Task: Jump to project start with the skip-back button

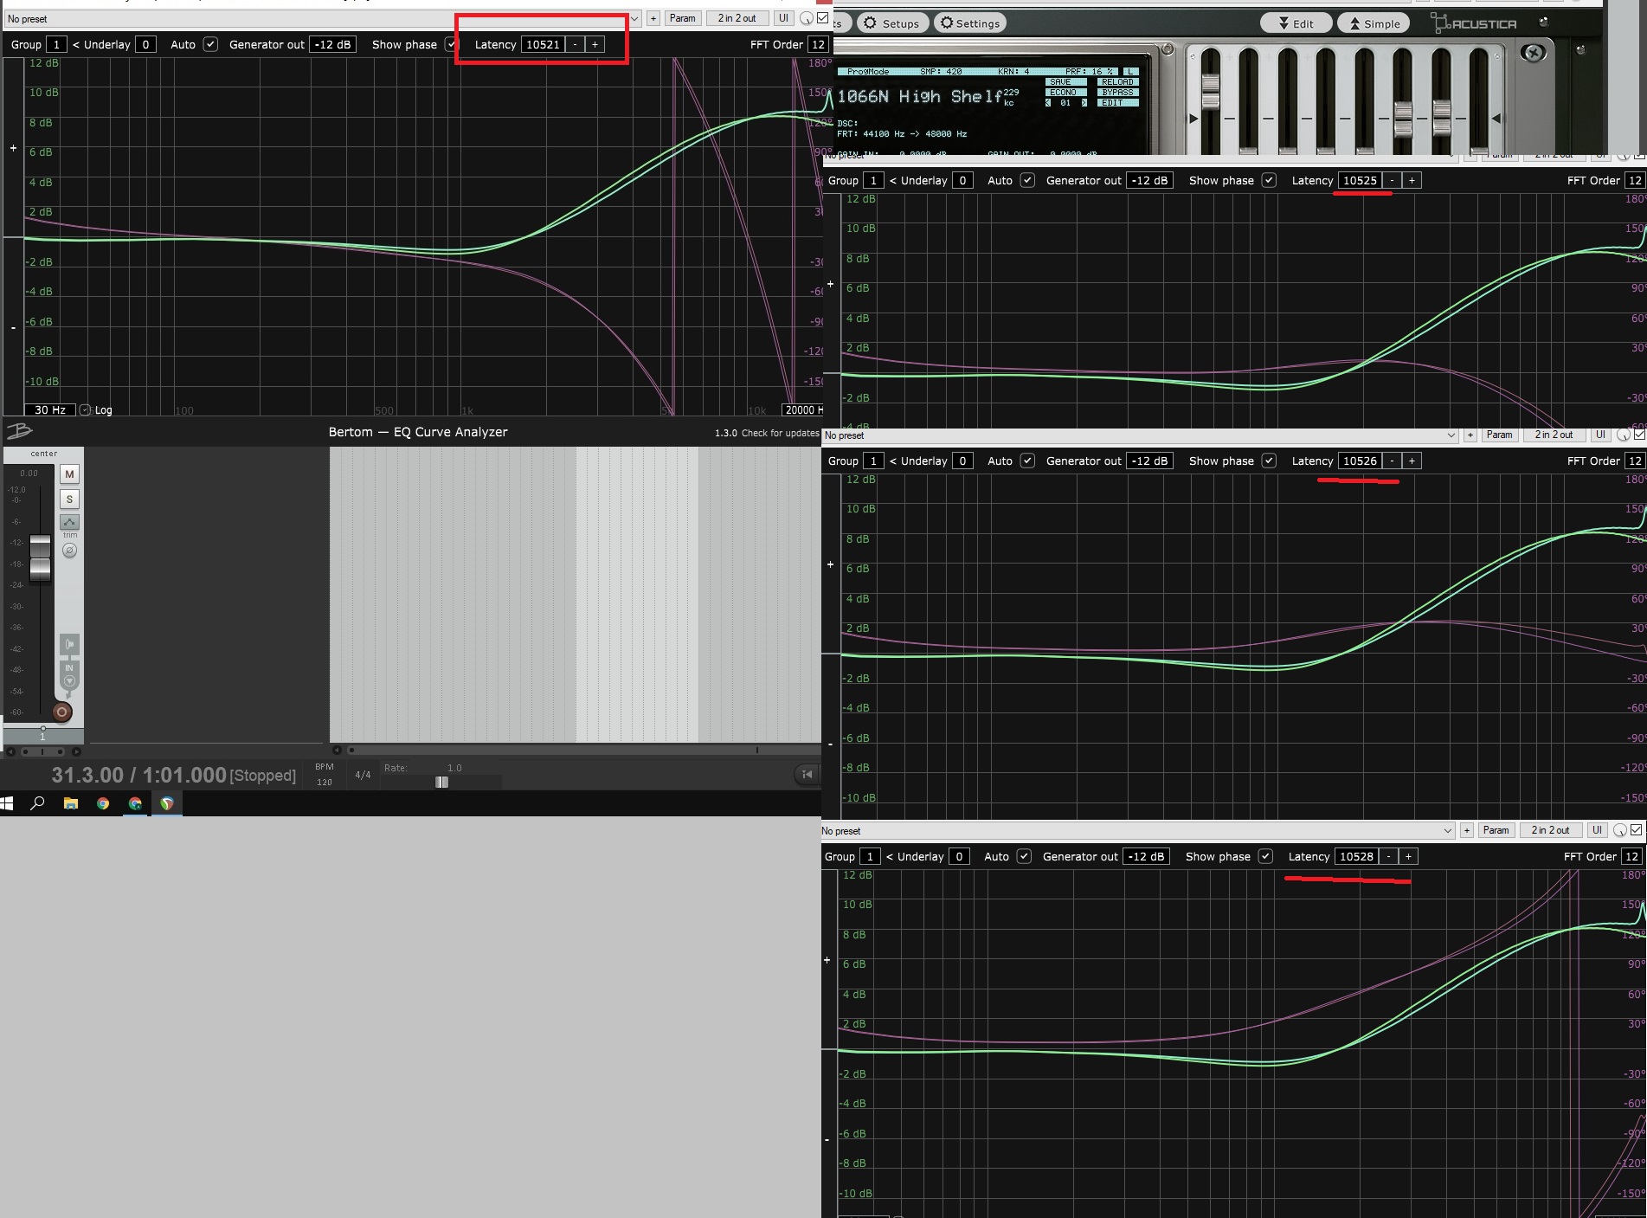Action: [806, 775]
